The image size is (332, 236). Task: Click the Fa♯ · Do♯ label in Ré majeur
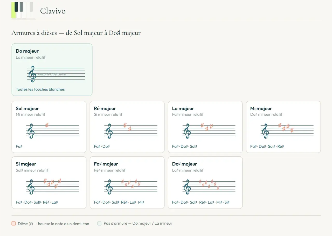(102, 147)
